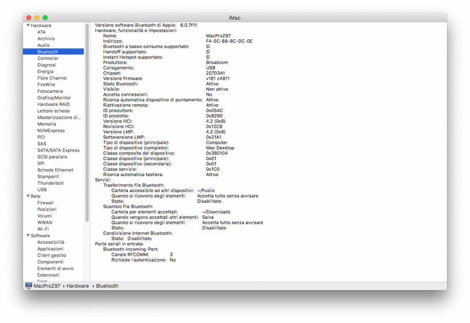
Task: Click the product ID 0x8290
Action: click(214, 116)
